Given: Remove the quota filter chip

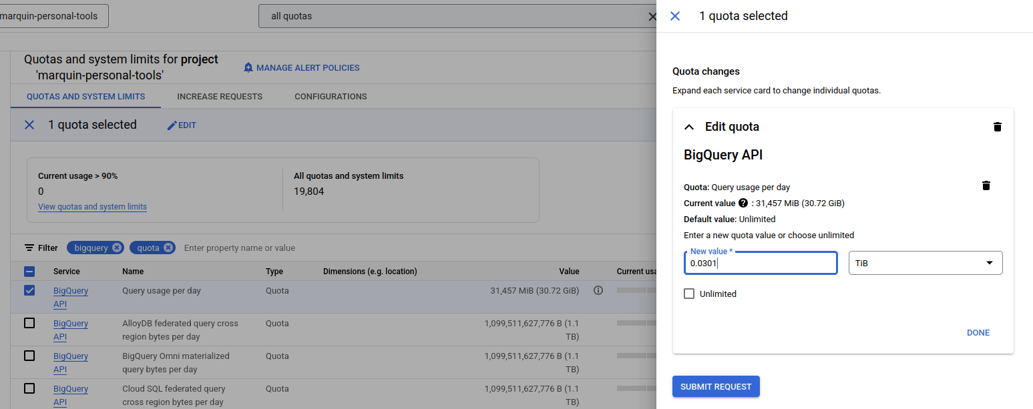Looking at the screenshot, I should (168, 248).
